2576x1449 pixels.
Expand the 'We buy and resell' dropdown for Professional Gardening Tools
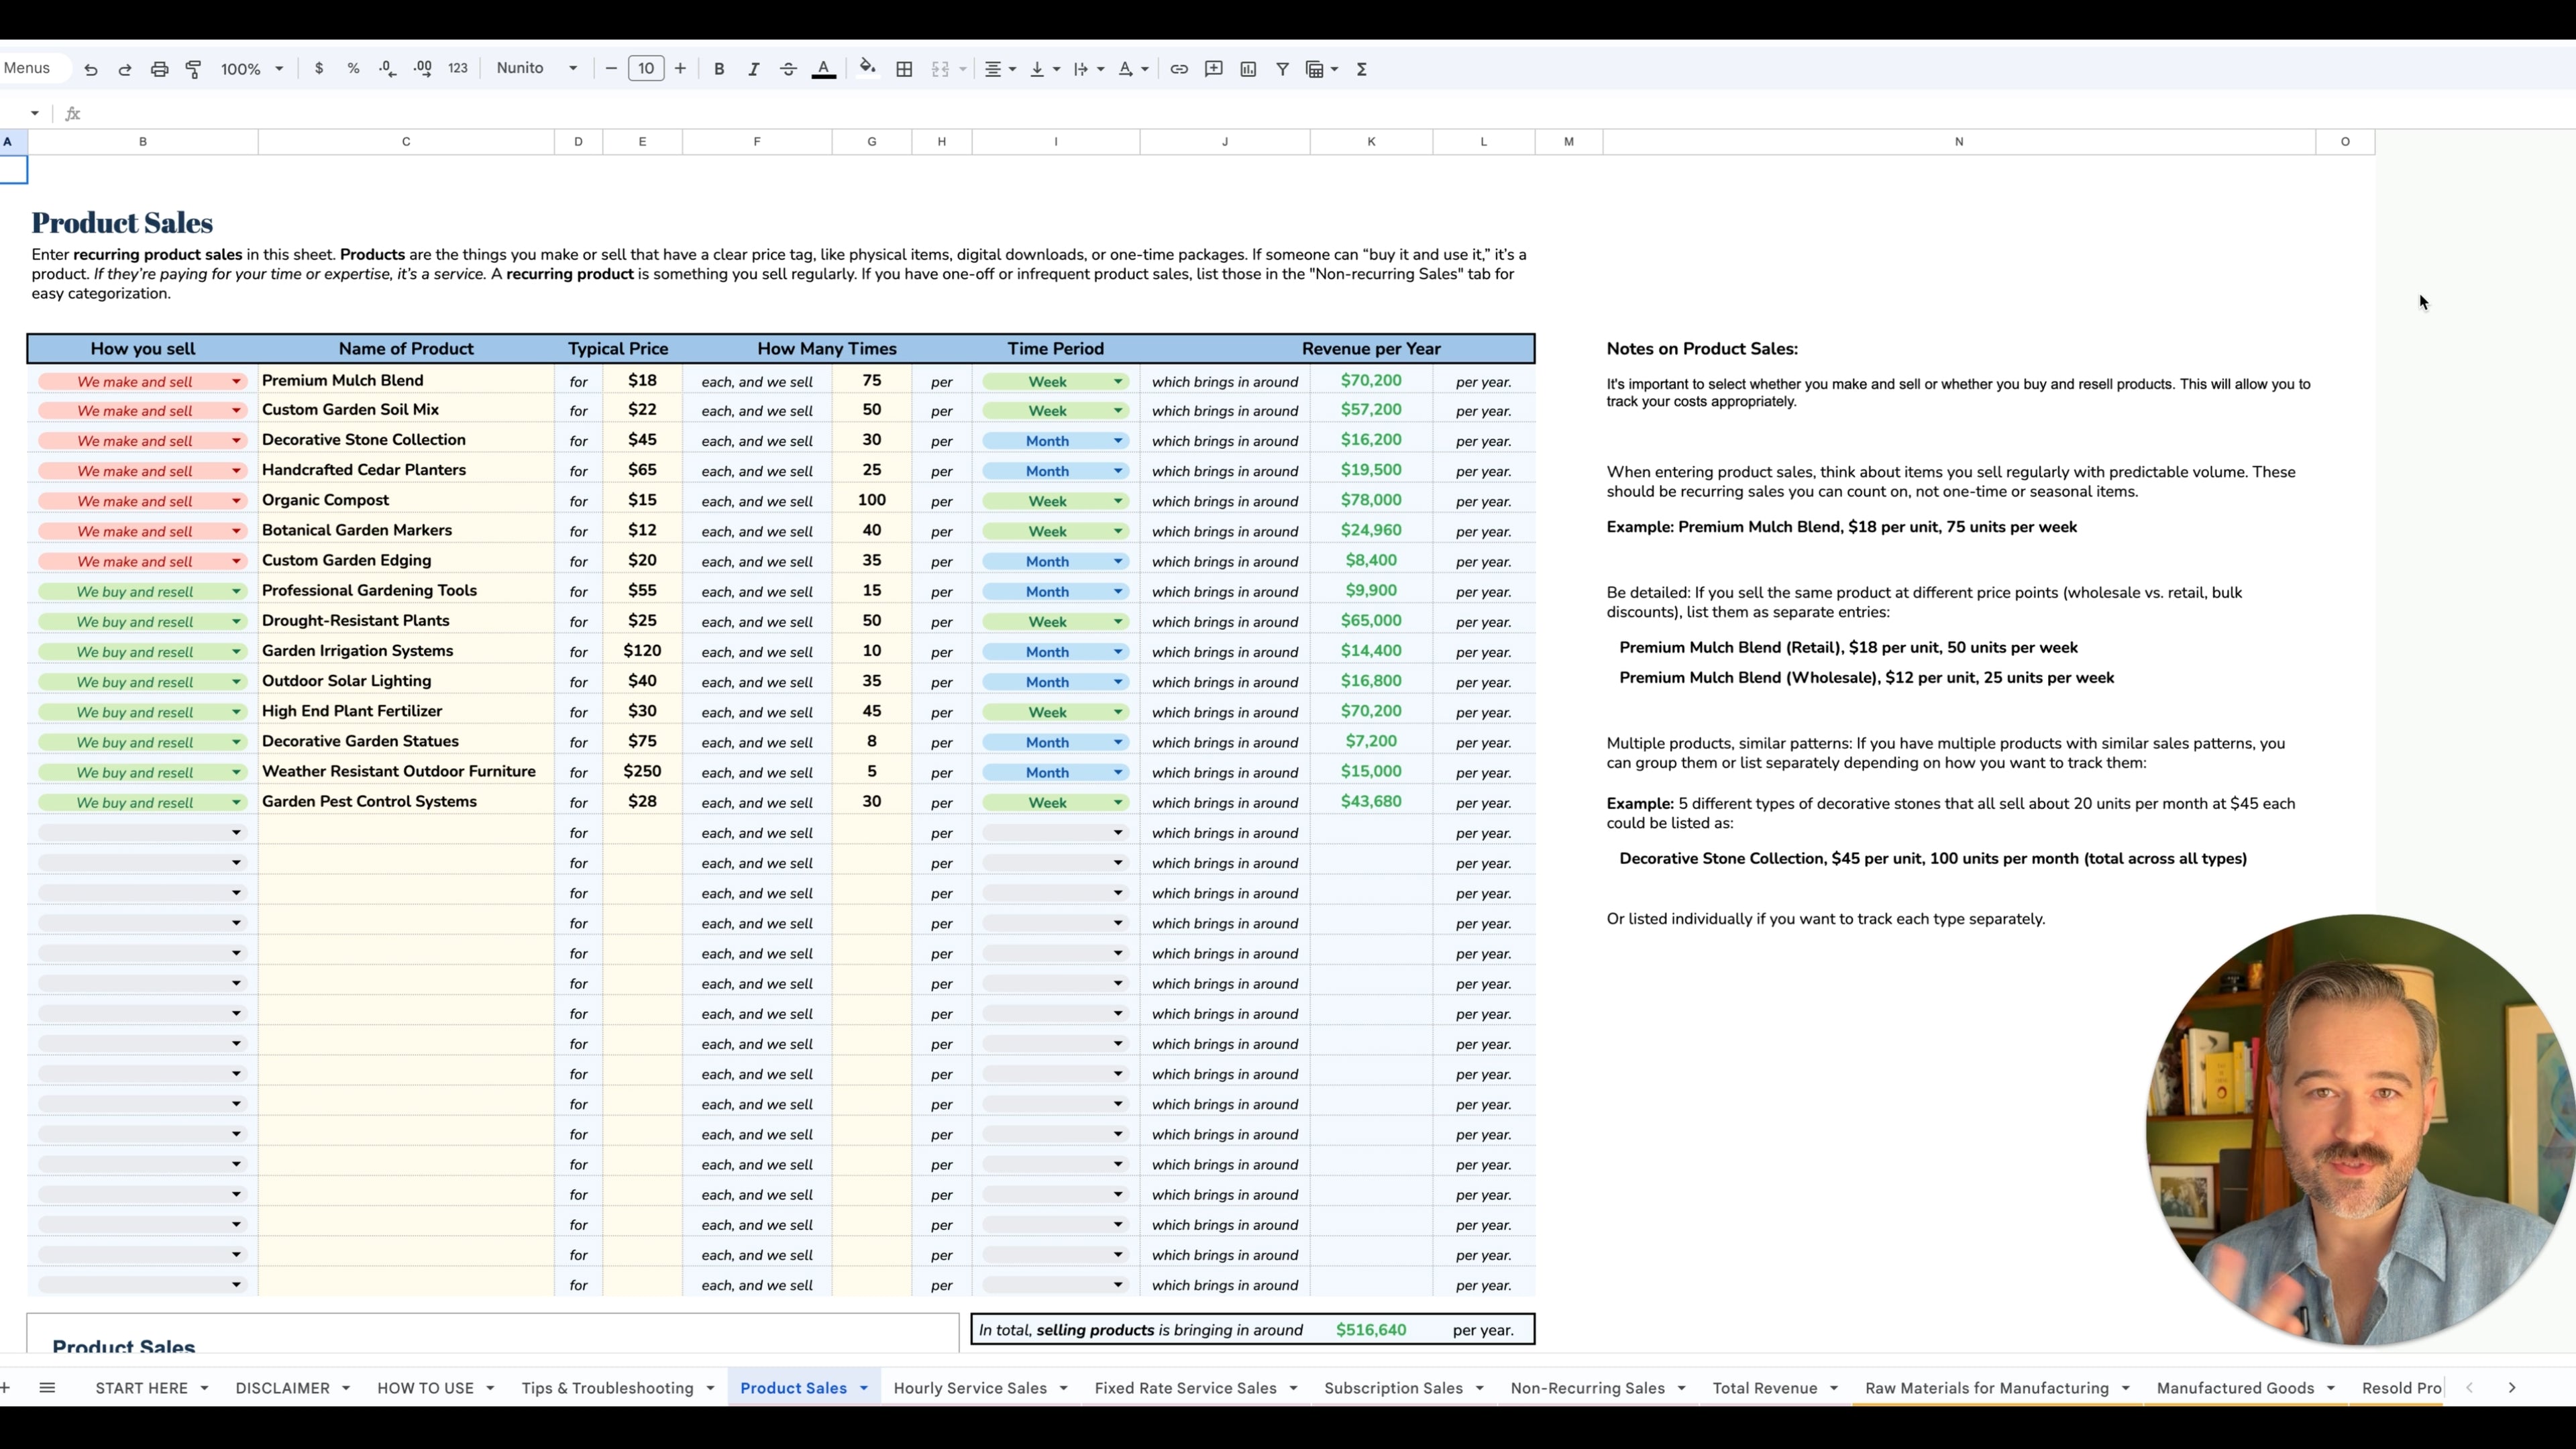(x=237, y=591)
